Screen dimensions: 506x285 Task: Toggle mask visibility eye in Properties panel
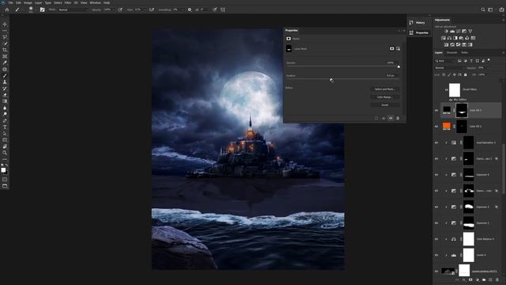coord(391,118)
